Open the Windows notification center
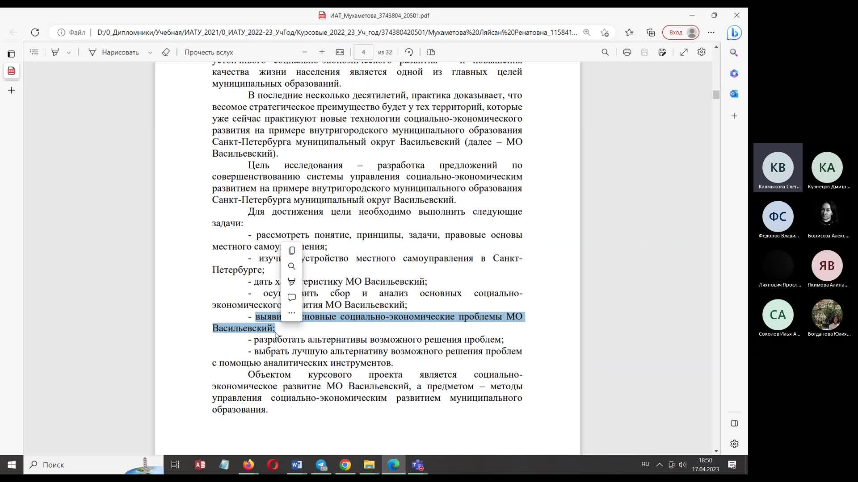858x482 pixels. pyautogui.click(x=732, y=465)
